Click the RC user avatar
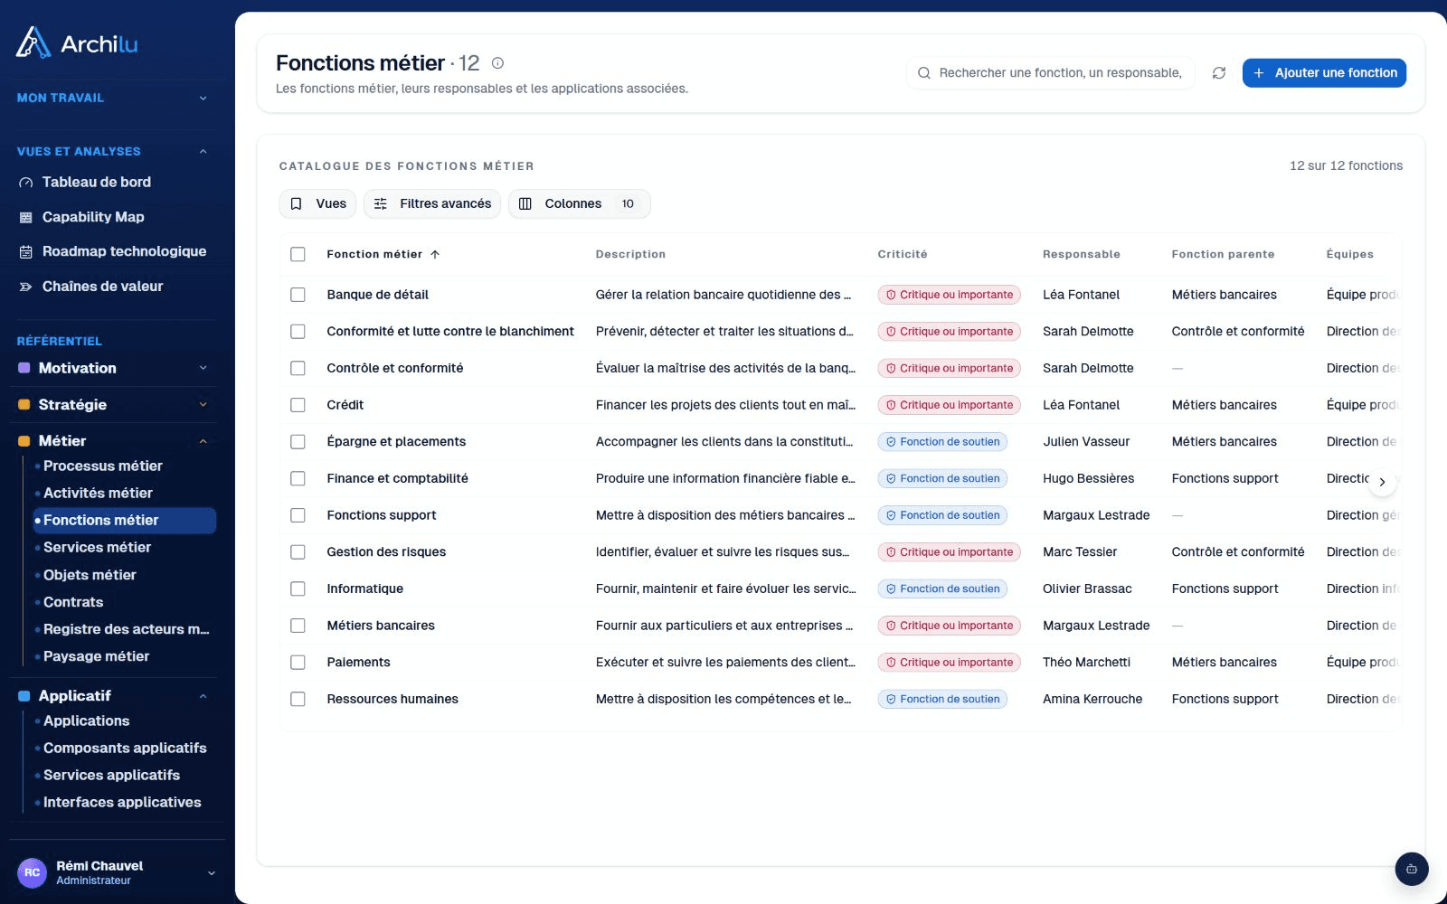Viewport: 1447px width, 904px height. tap(32, 872)
